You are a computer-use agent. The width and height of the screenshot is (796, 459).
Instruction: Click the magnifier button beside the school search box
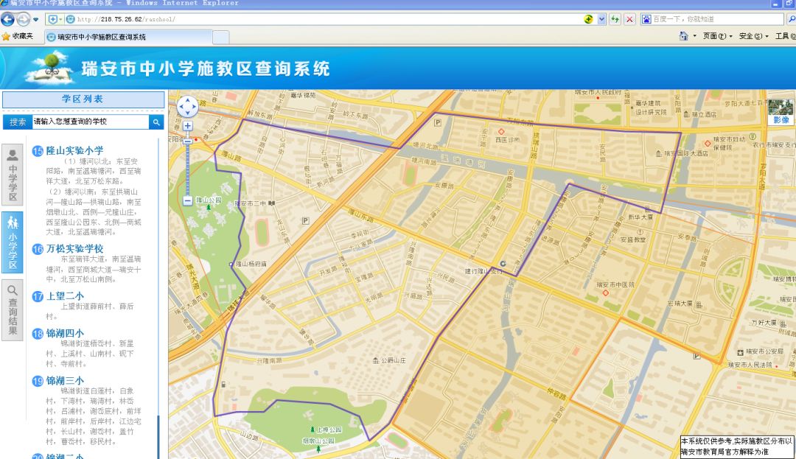156,122
